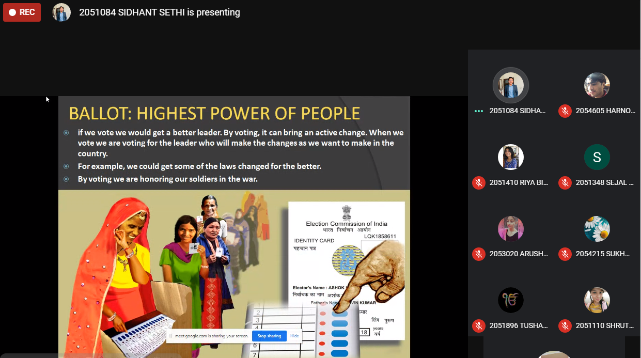Click the bullet starting 'if we vote we would get'
Viewport: 641px width, 358px height.
[x=241, y=143]
